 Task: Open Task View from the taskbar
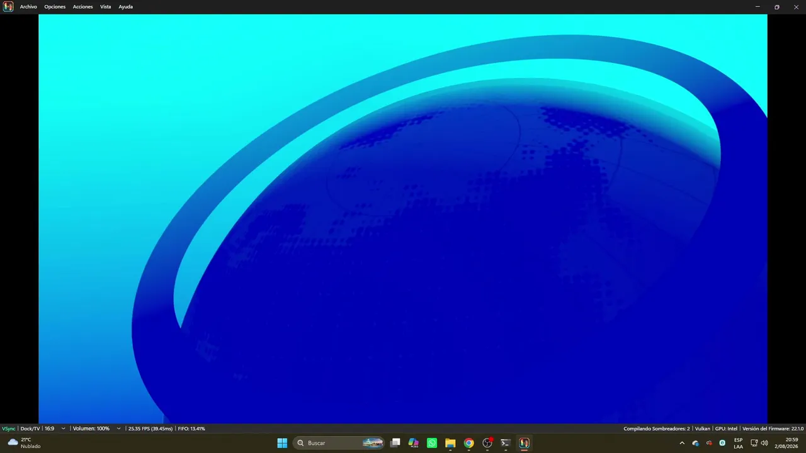point(395,443)
